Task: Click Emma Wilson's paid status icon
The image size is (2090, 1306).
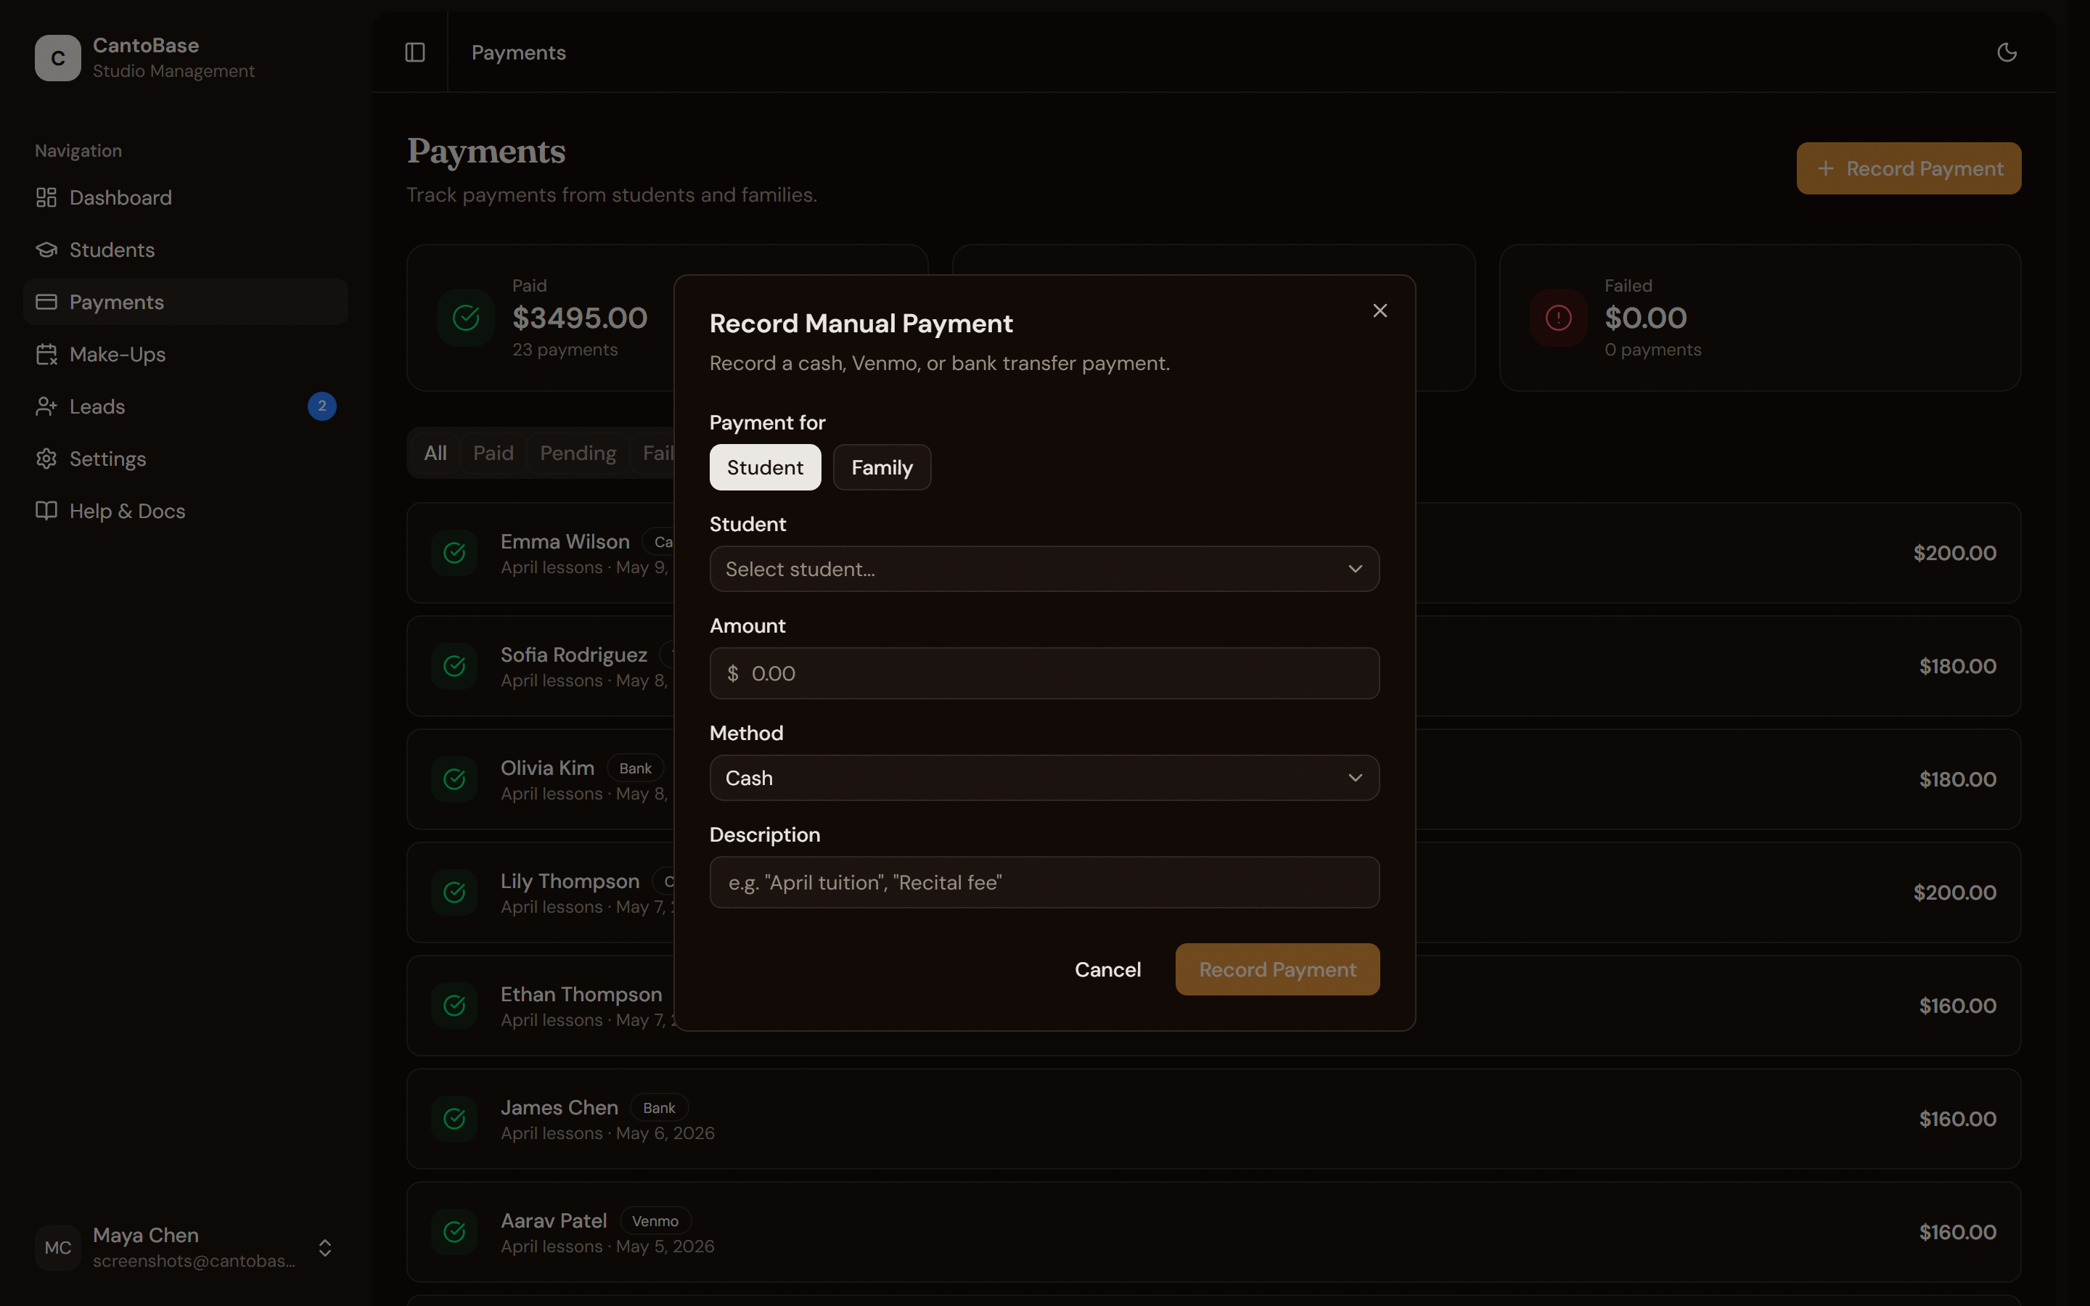Action: 454,553
